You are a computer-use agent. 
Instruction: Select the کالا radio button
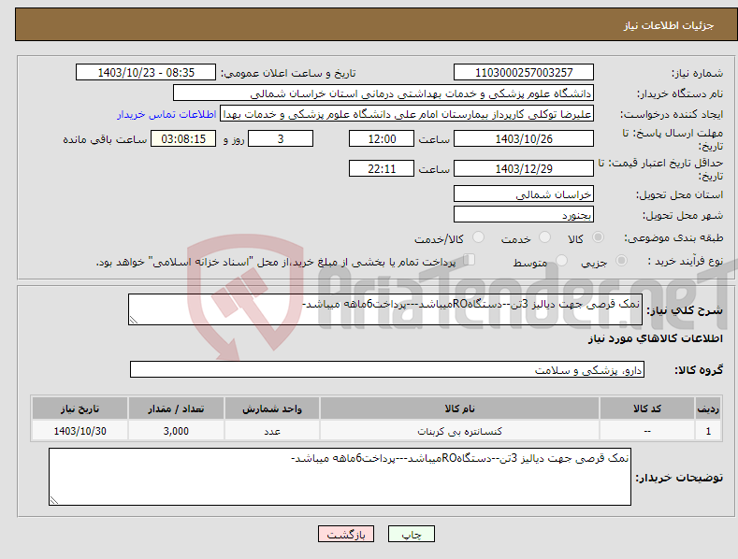[x=598, y=237]
